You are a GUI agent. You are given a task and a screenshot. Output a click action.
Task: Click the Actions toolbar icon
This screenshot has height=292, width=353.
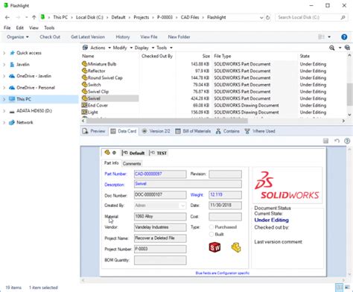tap(85, 48)
